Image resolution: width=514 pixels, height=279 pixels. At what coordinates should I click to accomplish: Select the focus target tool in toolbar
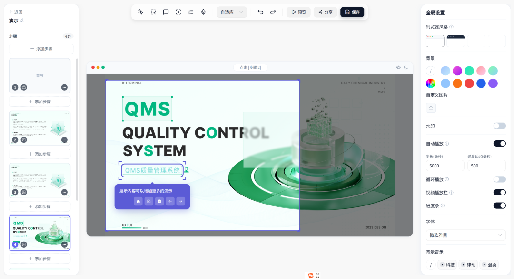(178, 12)
